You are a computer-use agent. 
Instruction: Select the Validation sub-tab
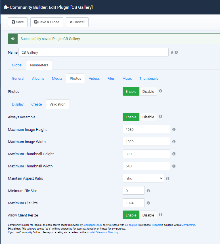[57, 104]
